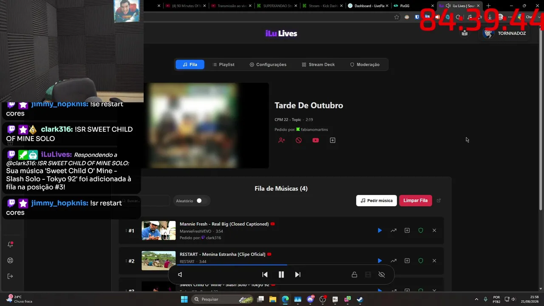Click the RESTART Menina Estranha thumbnail
Screen dimensions: 544x306
pyautogui.click(x=159, y=261)
